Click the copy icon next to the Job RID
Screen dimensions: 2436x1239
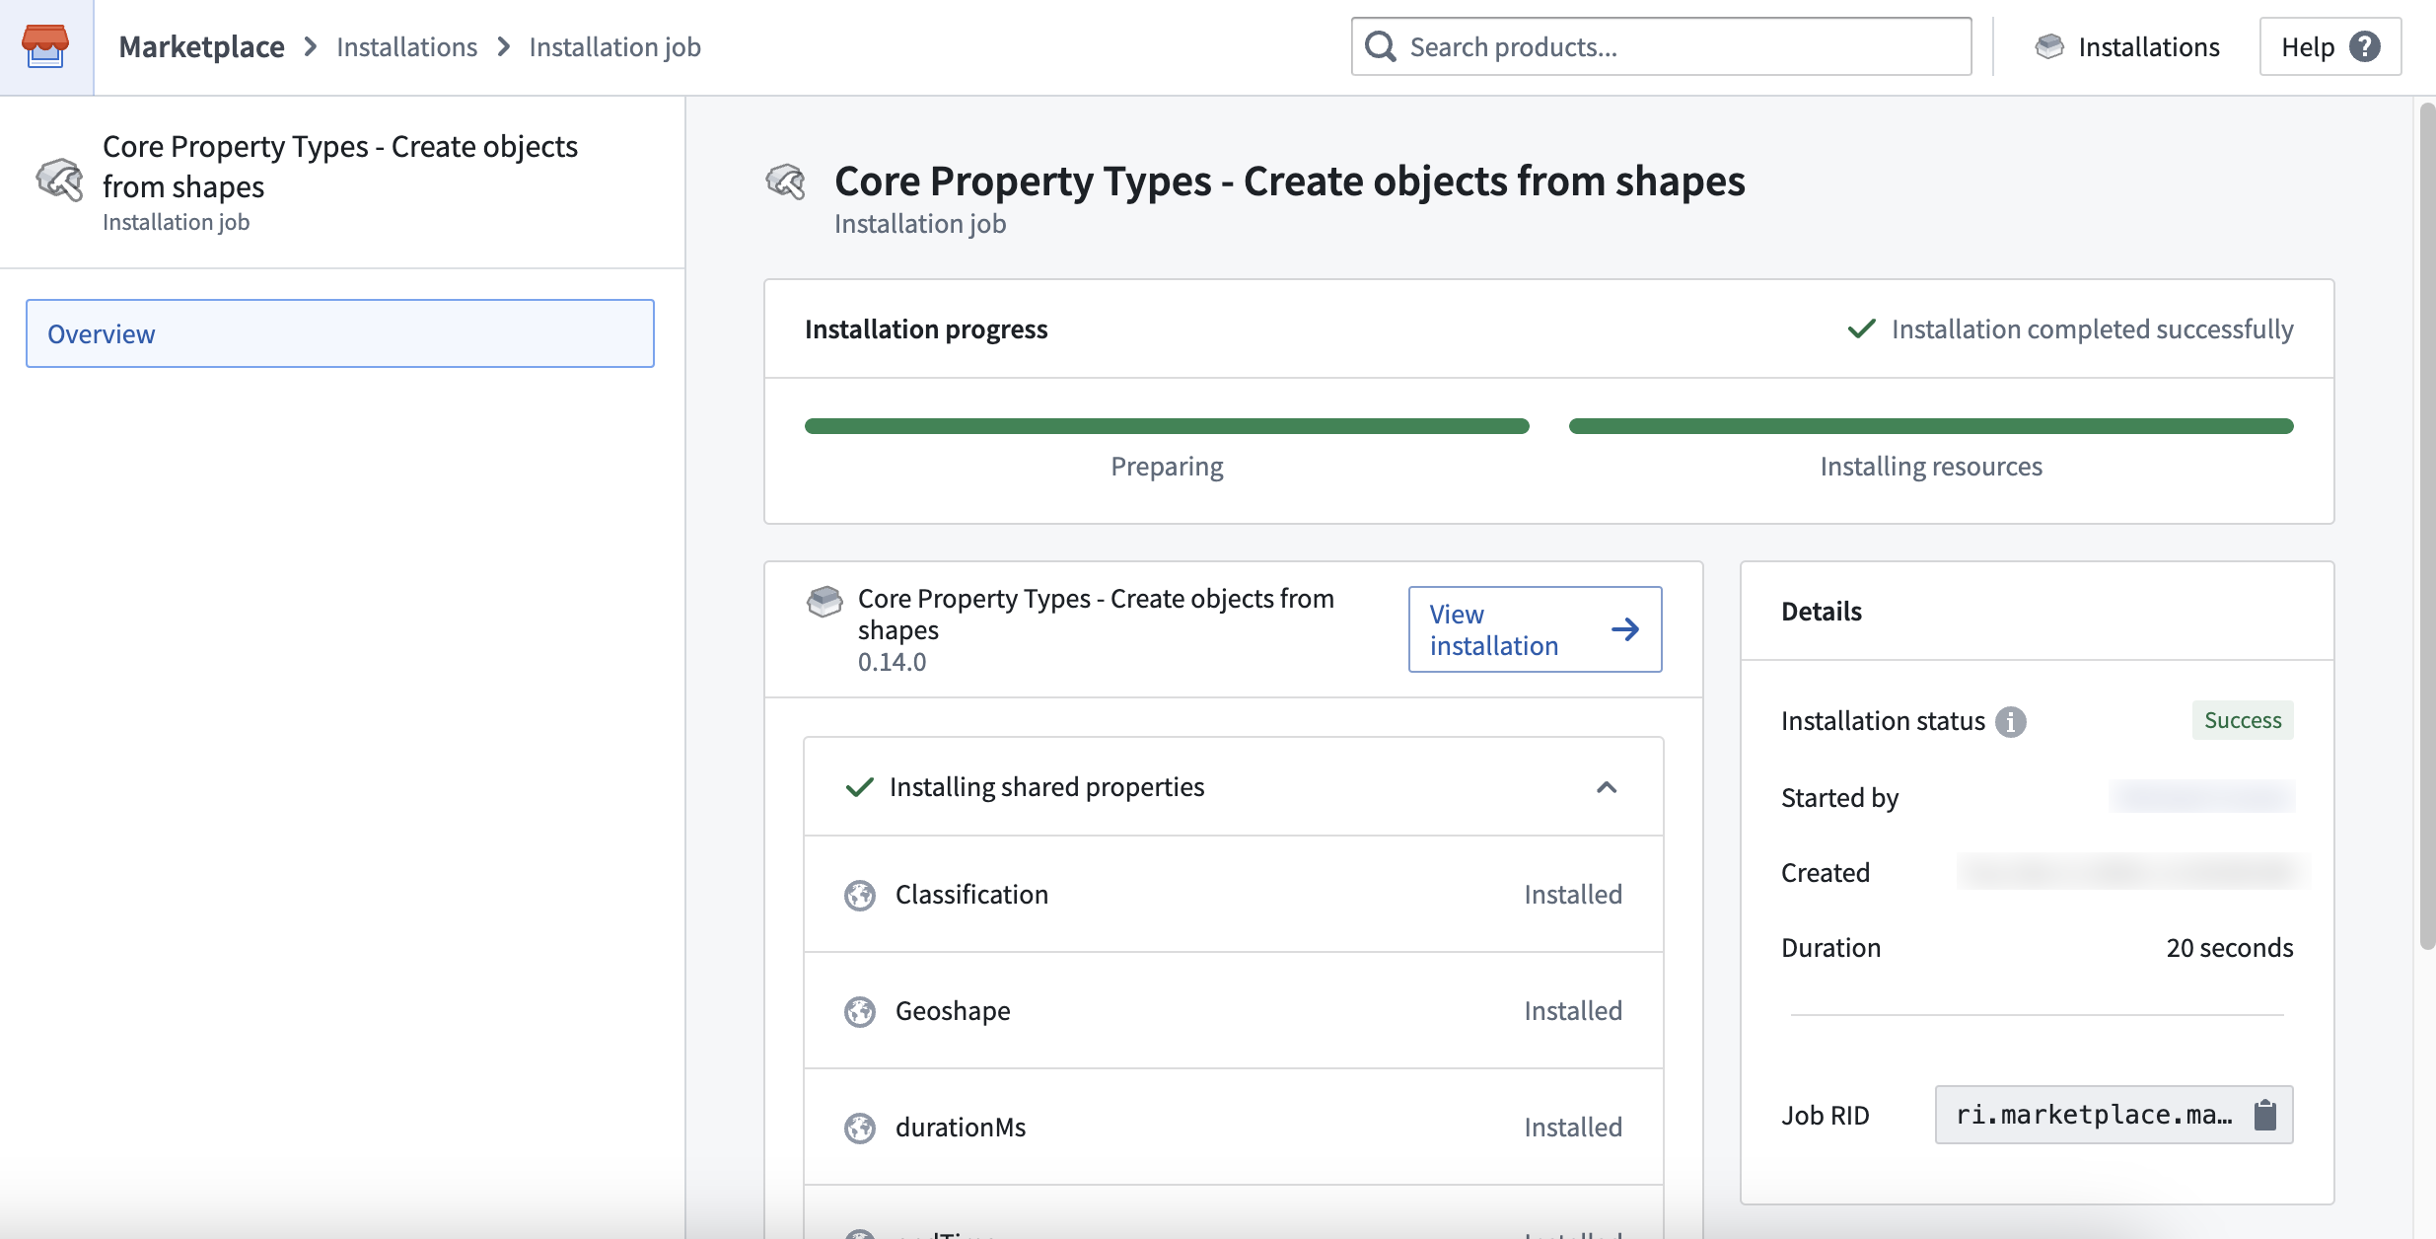pos(2264,1114)
